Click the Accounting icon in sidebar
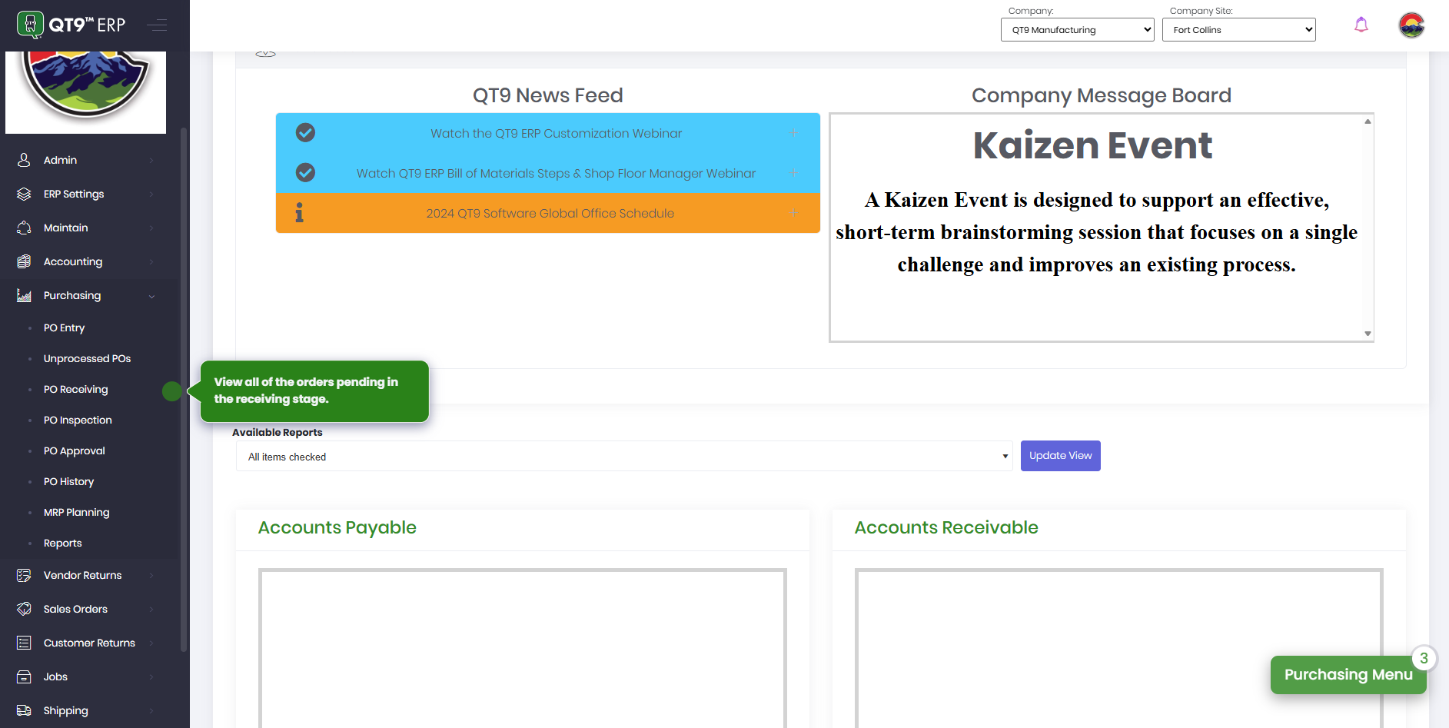 [24, 261]
